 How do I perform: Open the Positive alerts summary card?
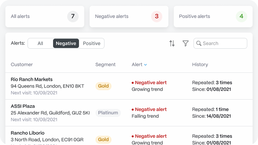pos(213,16)
